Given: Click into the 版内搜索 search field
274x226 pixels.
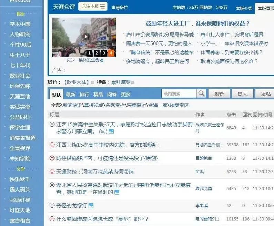Looking at the screenshot, I should point(179,94).
